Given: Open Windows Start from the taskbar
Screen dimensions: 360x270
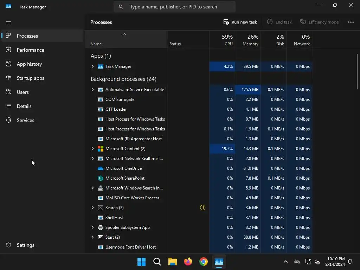Looking at the screenshot, I should (141, 262).
